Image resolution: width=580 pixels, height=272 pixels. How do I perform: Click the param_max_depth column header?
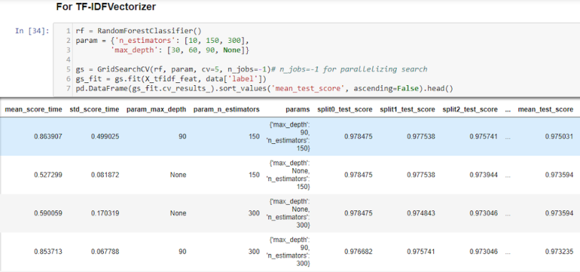[x=157, y=110]
